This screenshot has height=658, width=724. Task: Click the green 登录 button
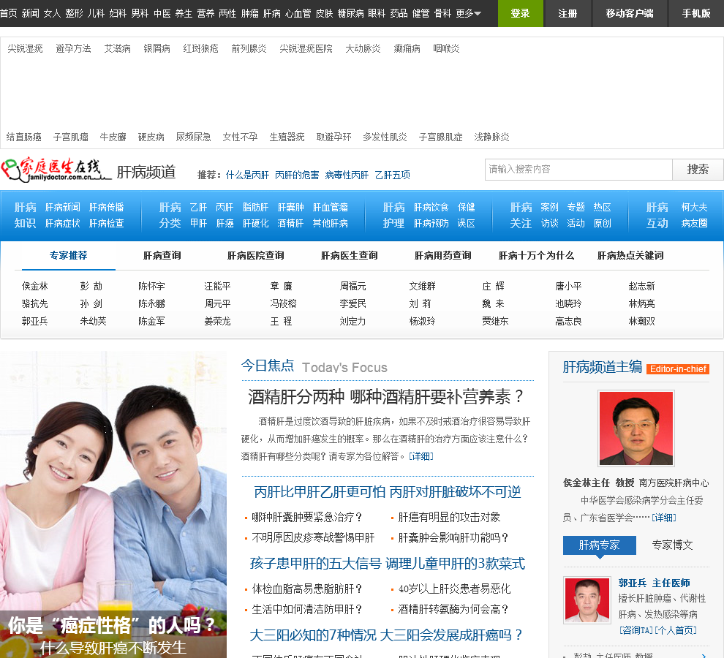coord(520,13)
